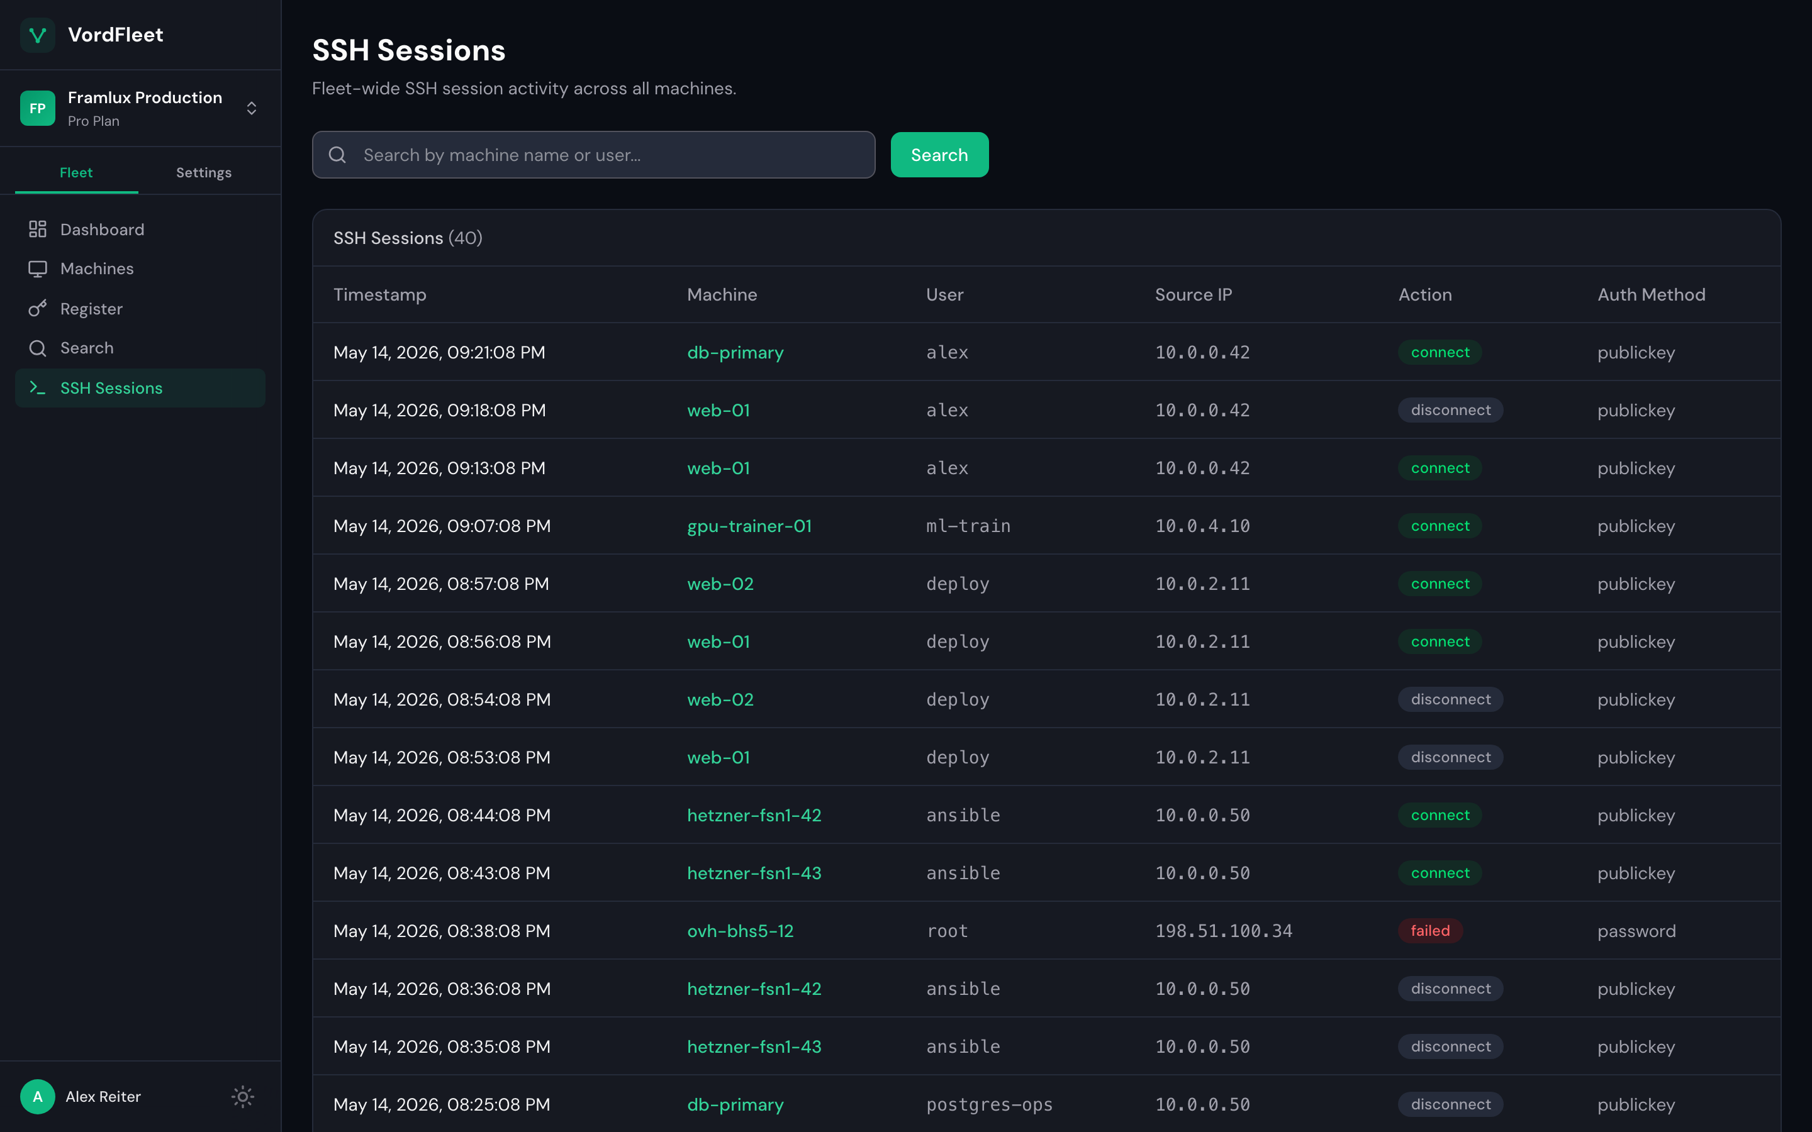Switch to the Settings tab

point(204,172)
